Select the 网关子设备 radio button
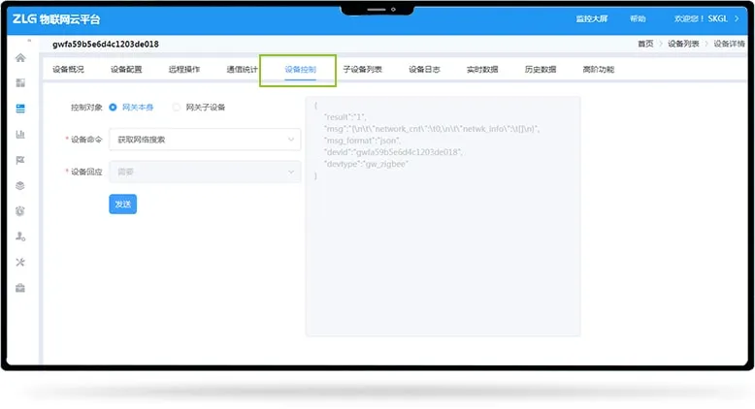Viewport: 755px width, 409px height. 177,107
